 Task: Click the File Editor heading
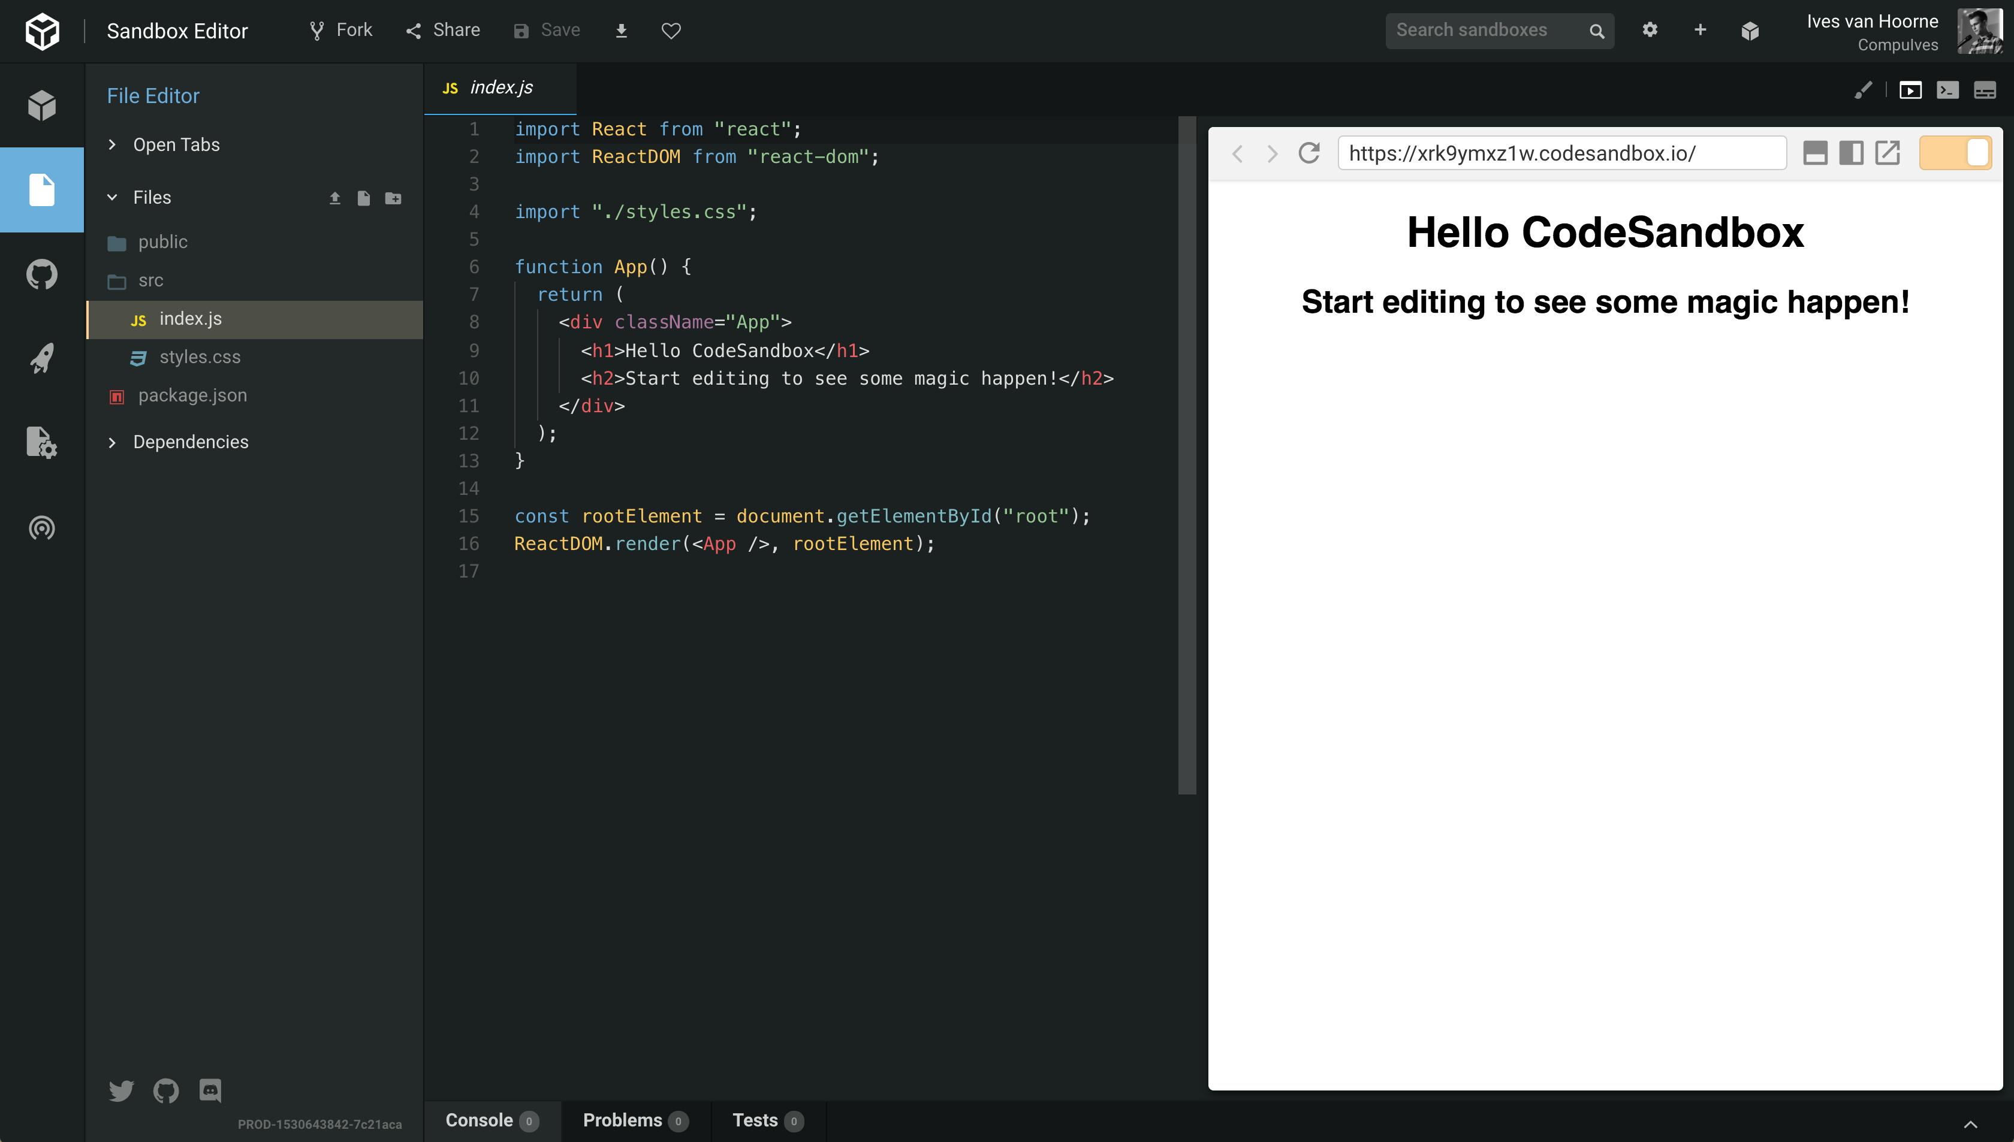[x=153, y=96]
